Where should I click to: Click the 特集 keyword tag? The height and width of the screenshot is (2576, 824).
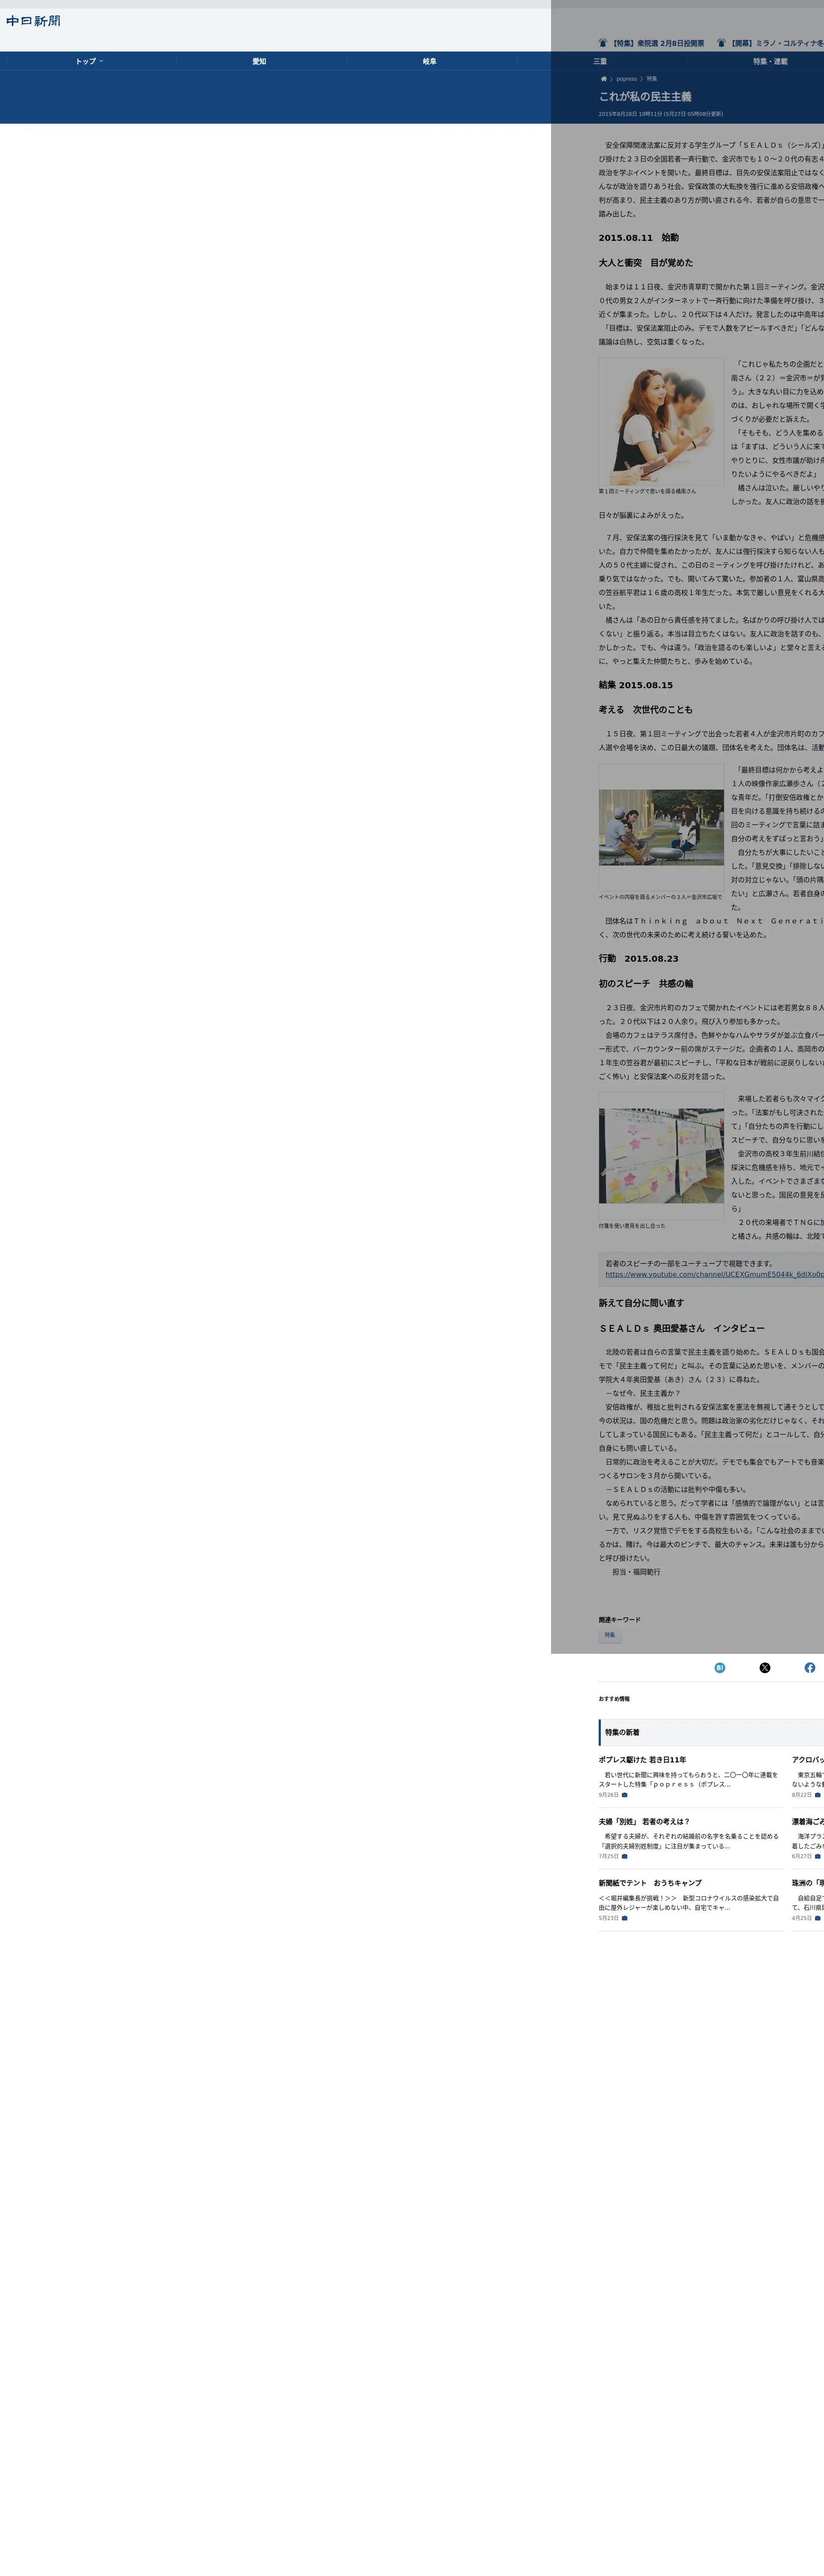pos(610,1635)
